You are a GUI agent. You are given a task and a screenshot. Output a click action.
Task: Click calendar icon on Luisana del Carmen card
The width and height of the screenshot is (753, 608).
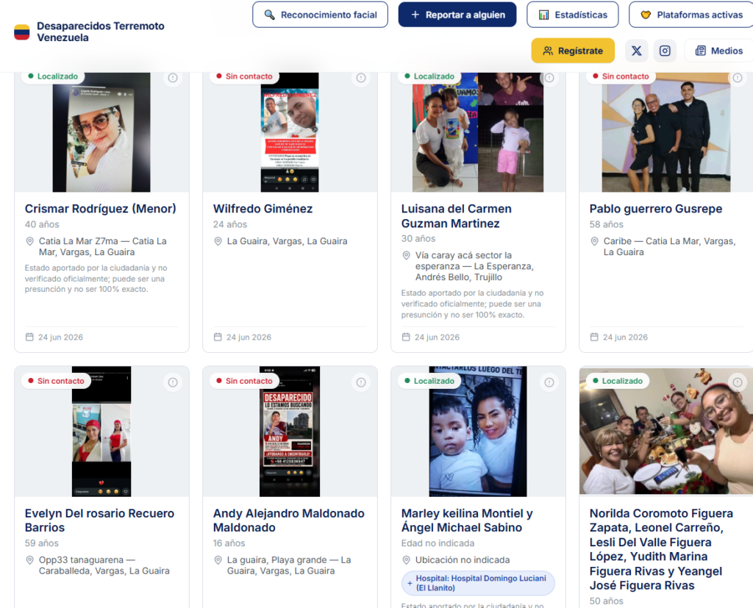click(406, 337)
